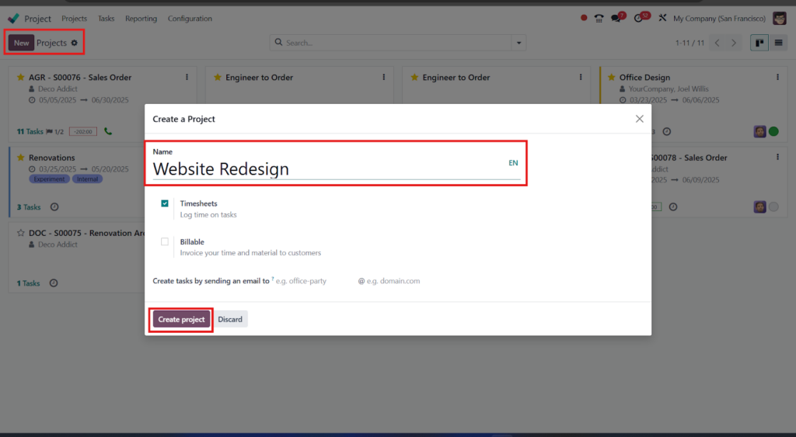Viewport: 796px width, 437px height.
Task: Expand the search options dropdown arrow
Action: coord(518,43)
